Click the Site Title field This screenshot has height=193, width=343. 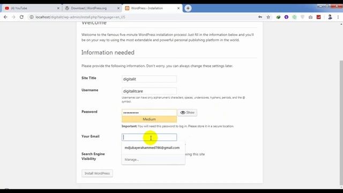tap(149, 79)
